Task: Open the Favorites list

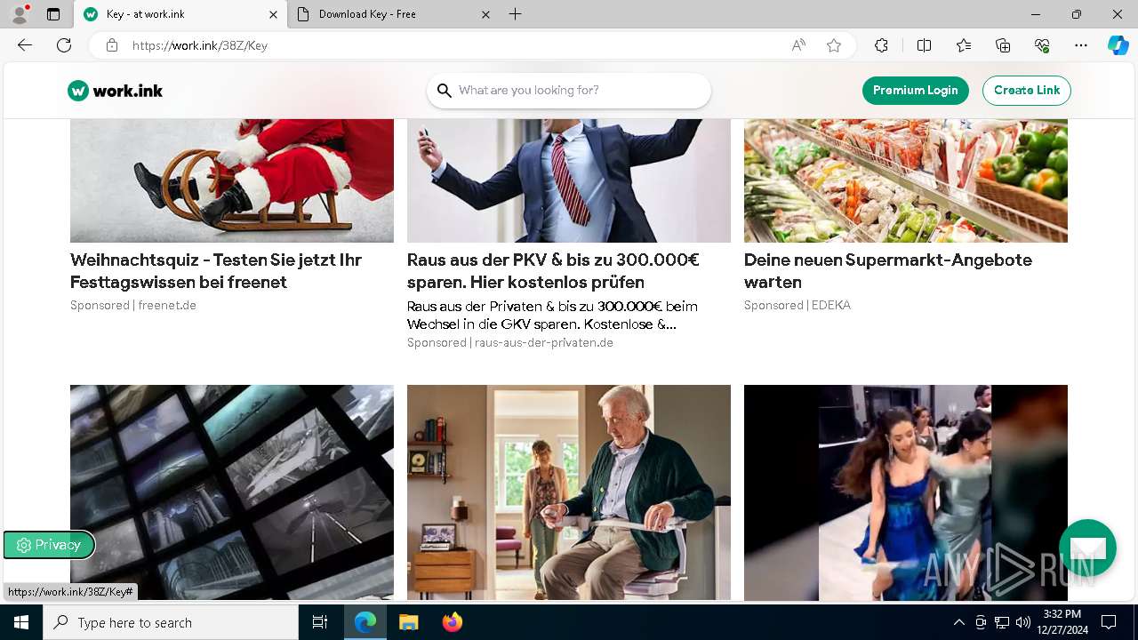Action: (x=964, y=45)
